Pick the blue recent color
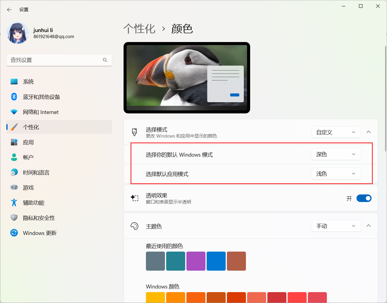387x303 pixels. point(216,261)
